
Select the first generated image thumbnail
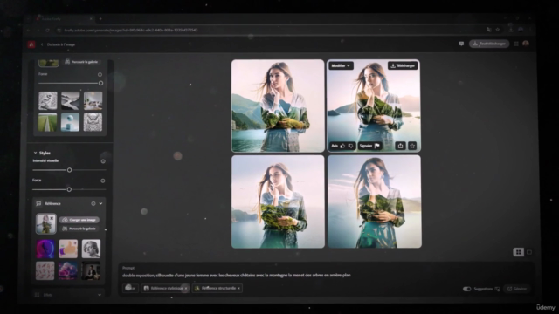tap(278, 106)
